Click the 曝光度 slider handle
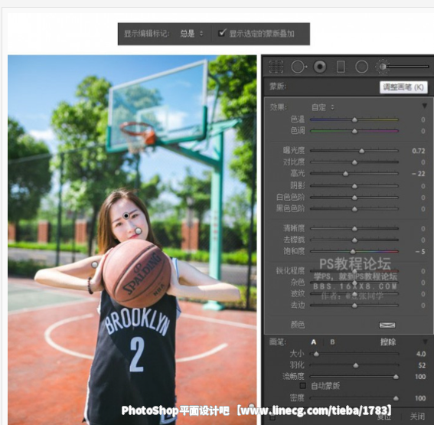This screenshot has width=434, height=425. click(x=362, y=151)
